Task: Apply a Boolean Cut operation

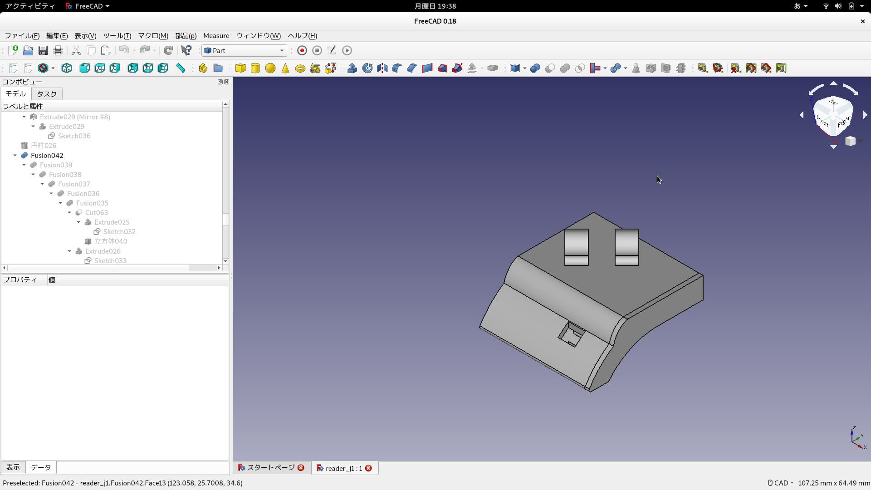Action: pos(550,68)
